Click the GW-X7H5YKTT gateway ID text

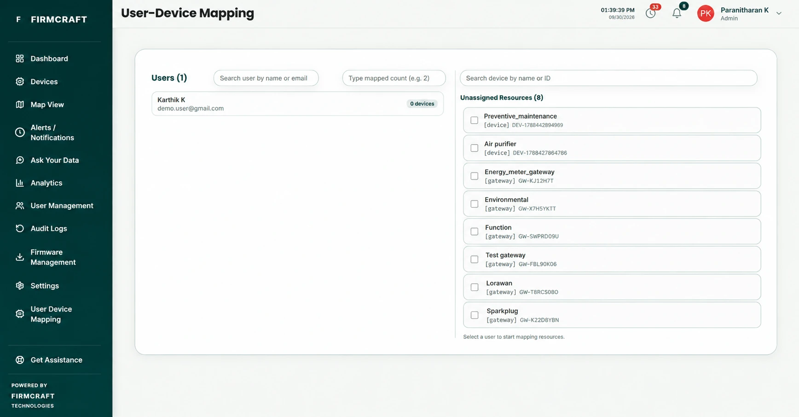pyautogui.click(x=537, y=208)
